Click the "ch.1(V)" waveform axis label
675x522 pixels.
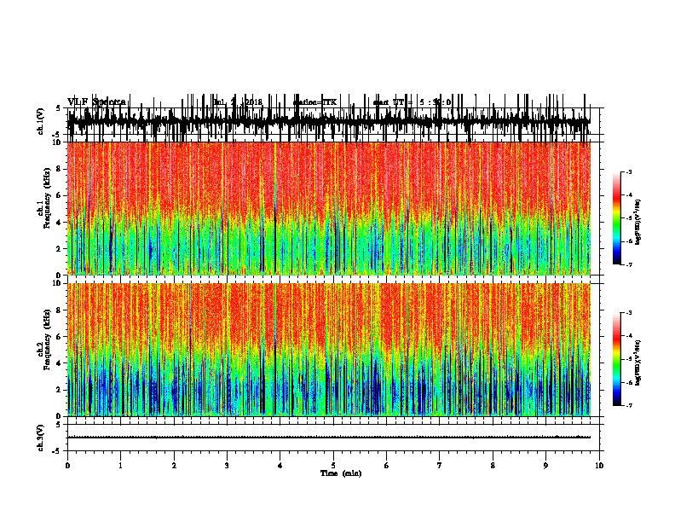(x=40, y=121)
